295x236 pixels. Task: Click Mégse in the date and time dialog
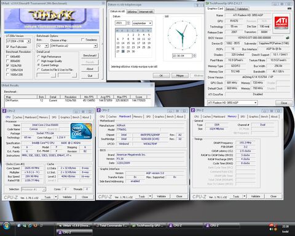(180, 76)
